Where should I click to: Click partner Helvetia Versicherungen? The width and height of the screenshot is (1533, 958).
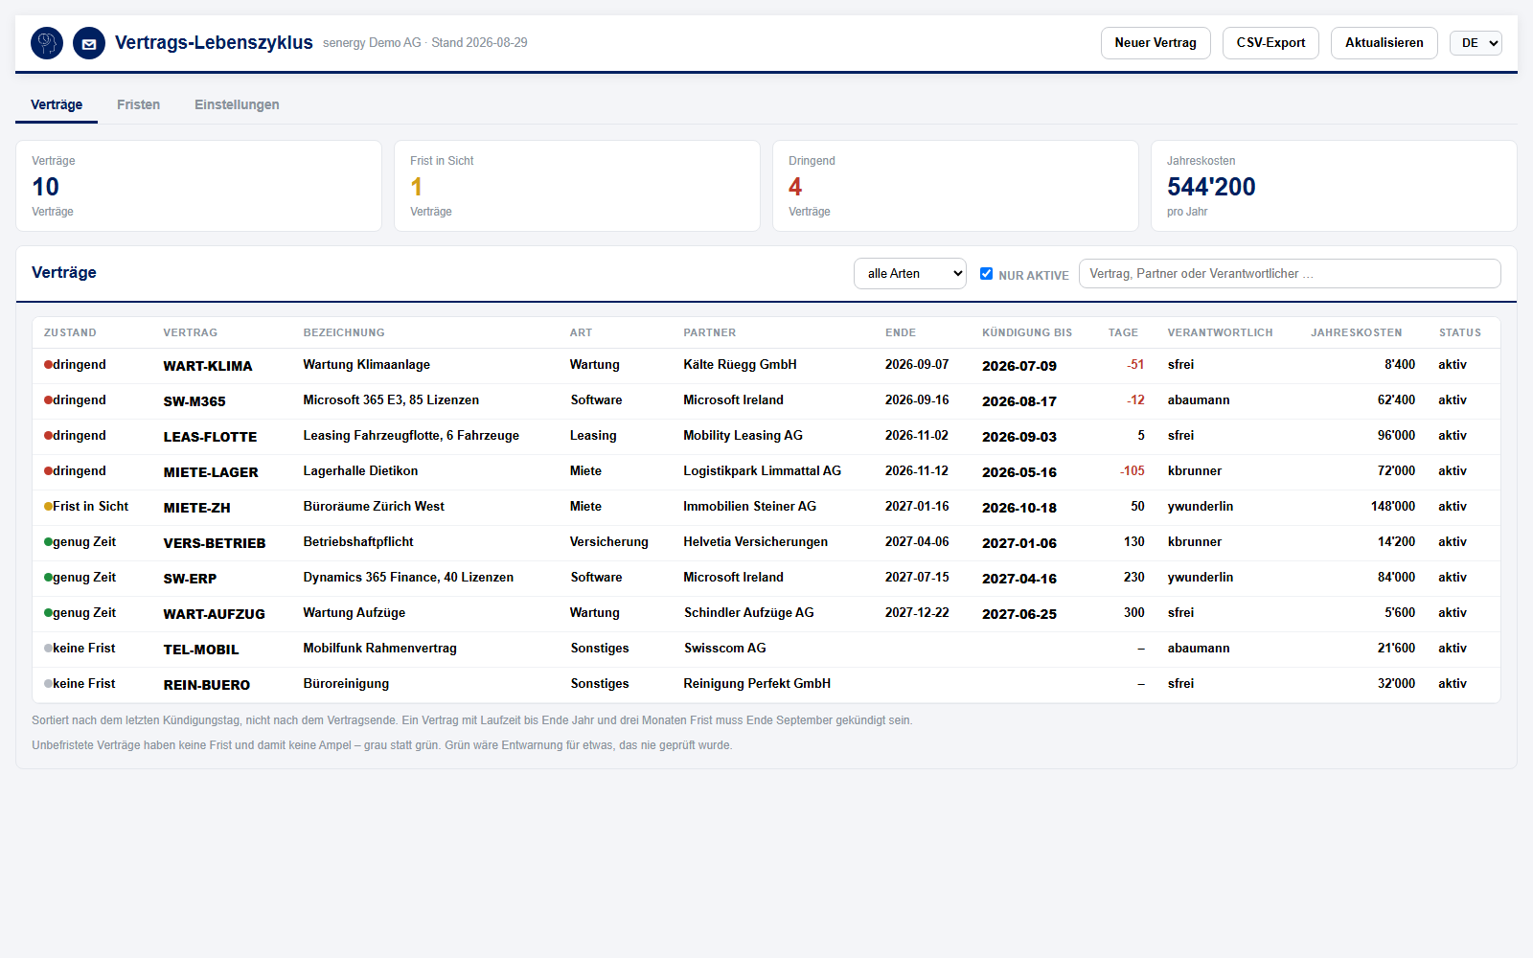(x=755, y=541)
